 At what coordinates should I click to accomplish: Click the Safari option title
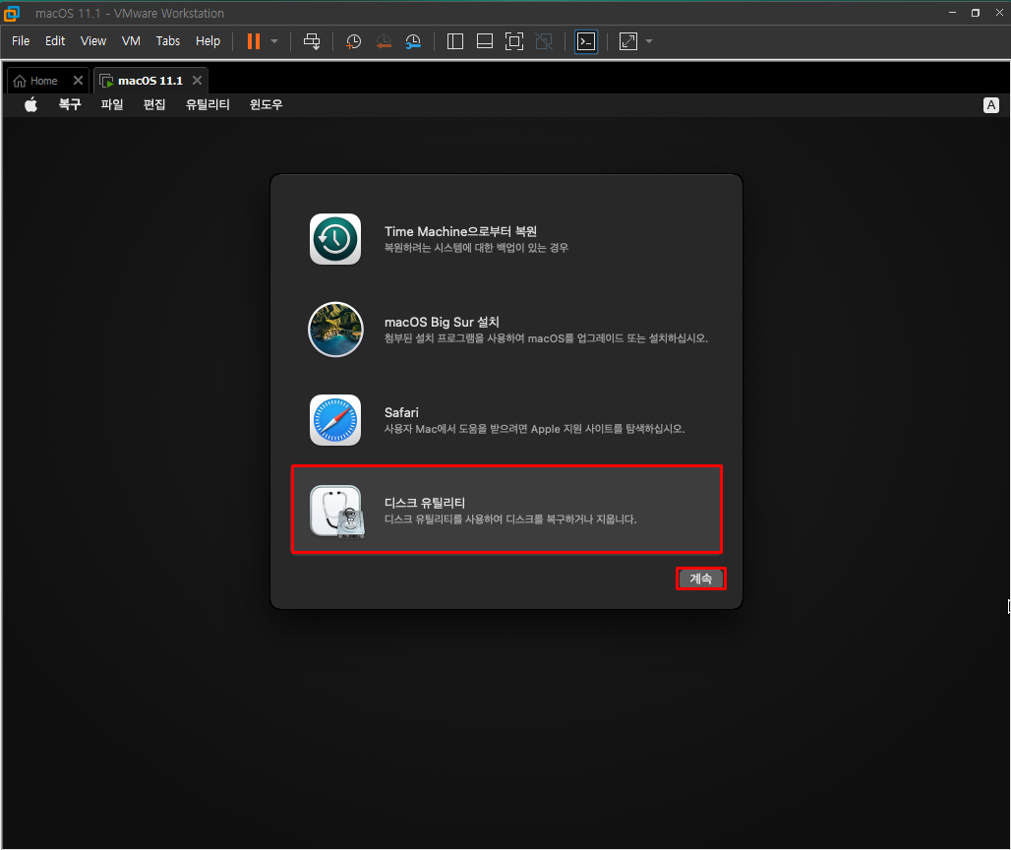coord(401,412)
